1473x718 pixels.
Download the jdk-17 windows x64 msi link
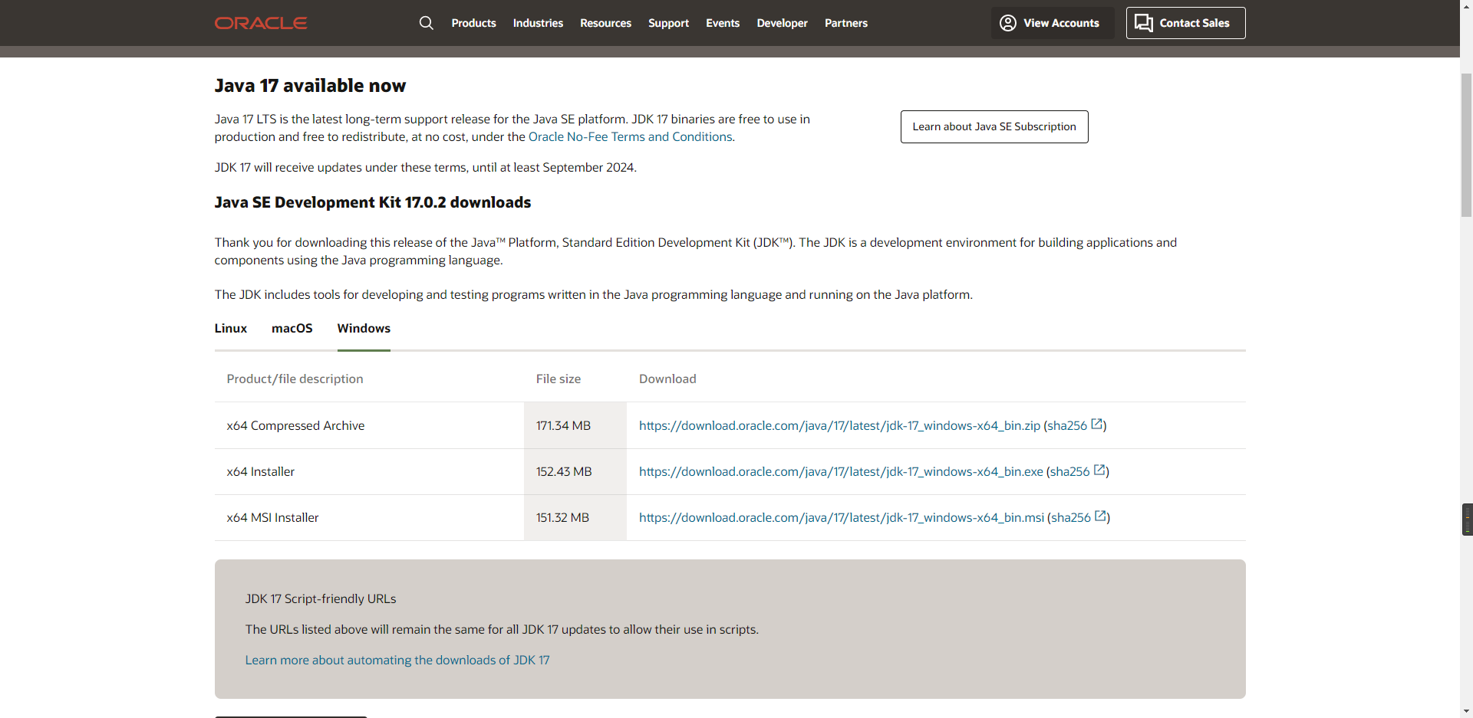(842, 517)
